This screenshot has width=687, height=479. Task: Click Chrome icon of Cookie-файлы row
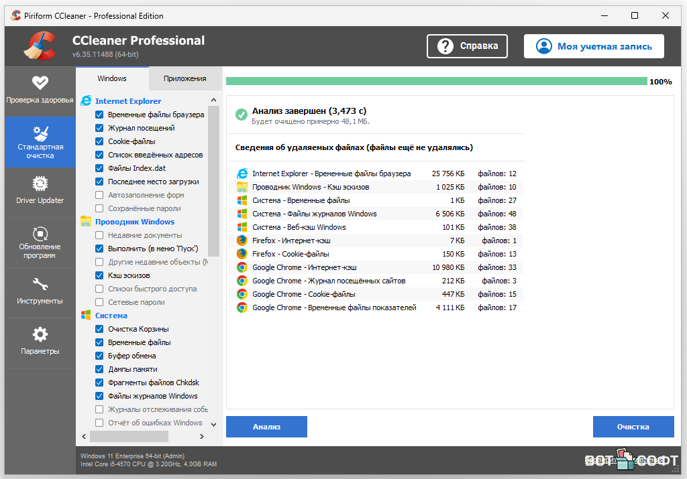click(242, 294)
